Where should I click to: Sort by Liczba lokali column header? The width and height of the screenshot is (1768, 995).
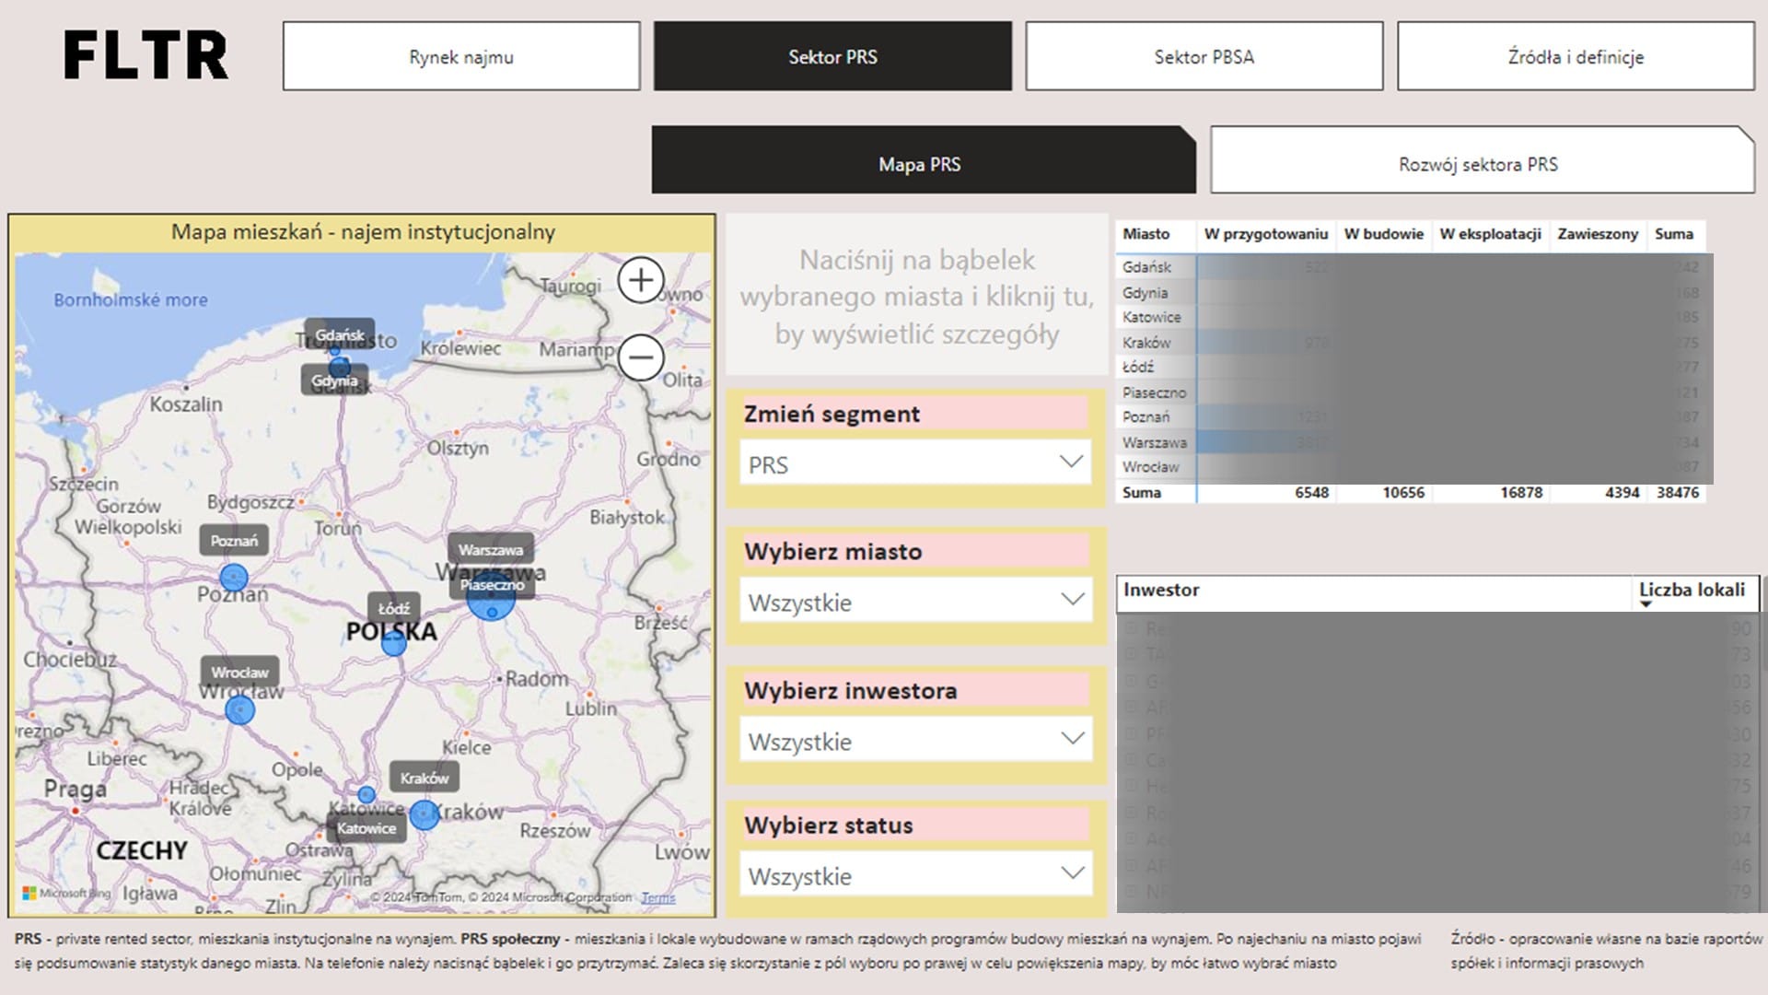coord(1692,591)
